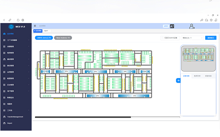
Task: Open the 载具管理 sidebar menu item
Action: 16,53
